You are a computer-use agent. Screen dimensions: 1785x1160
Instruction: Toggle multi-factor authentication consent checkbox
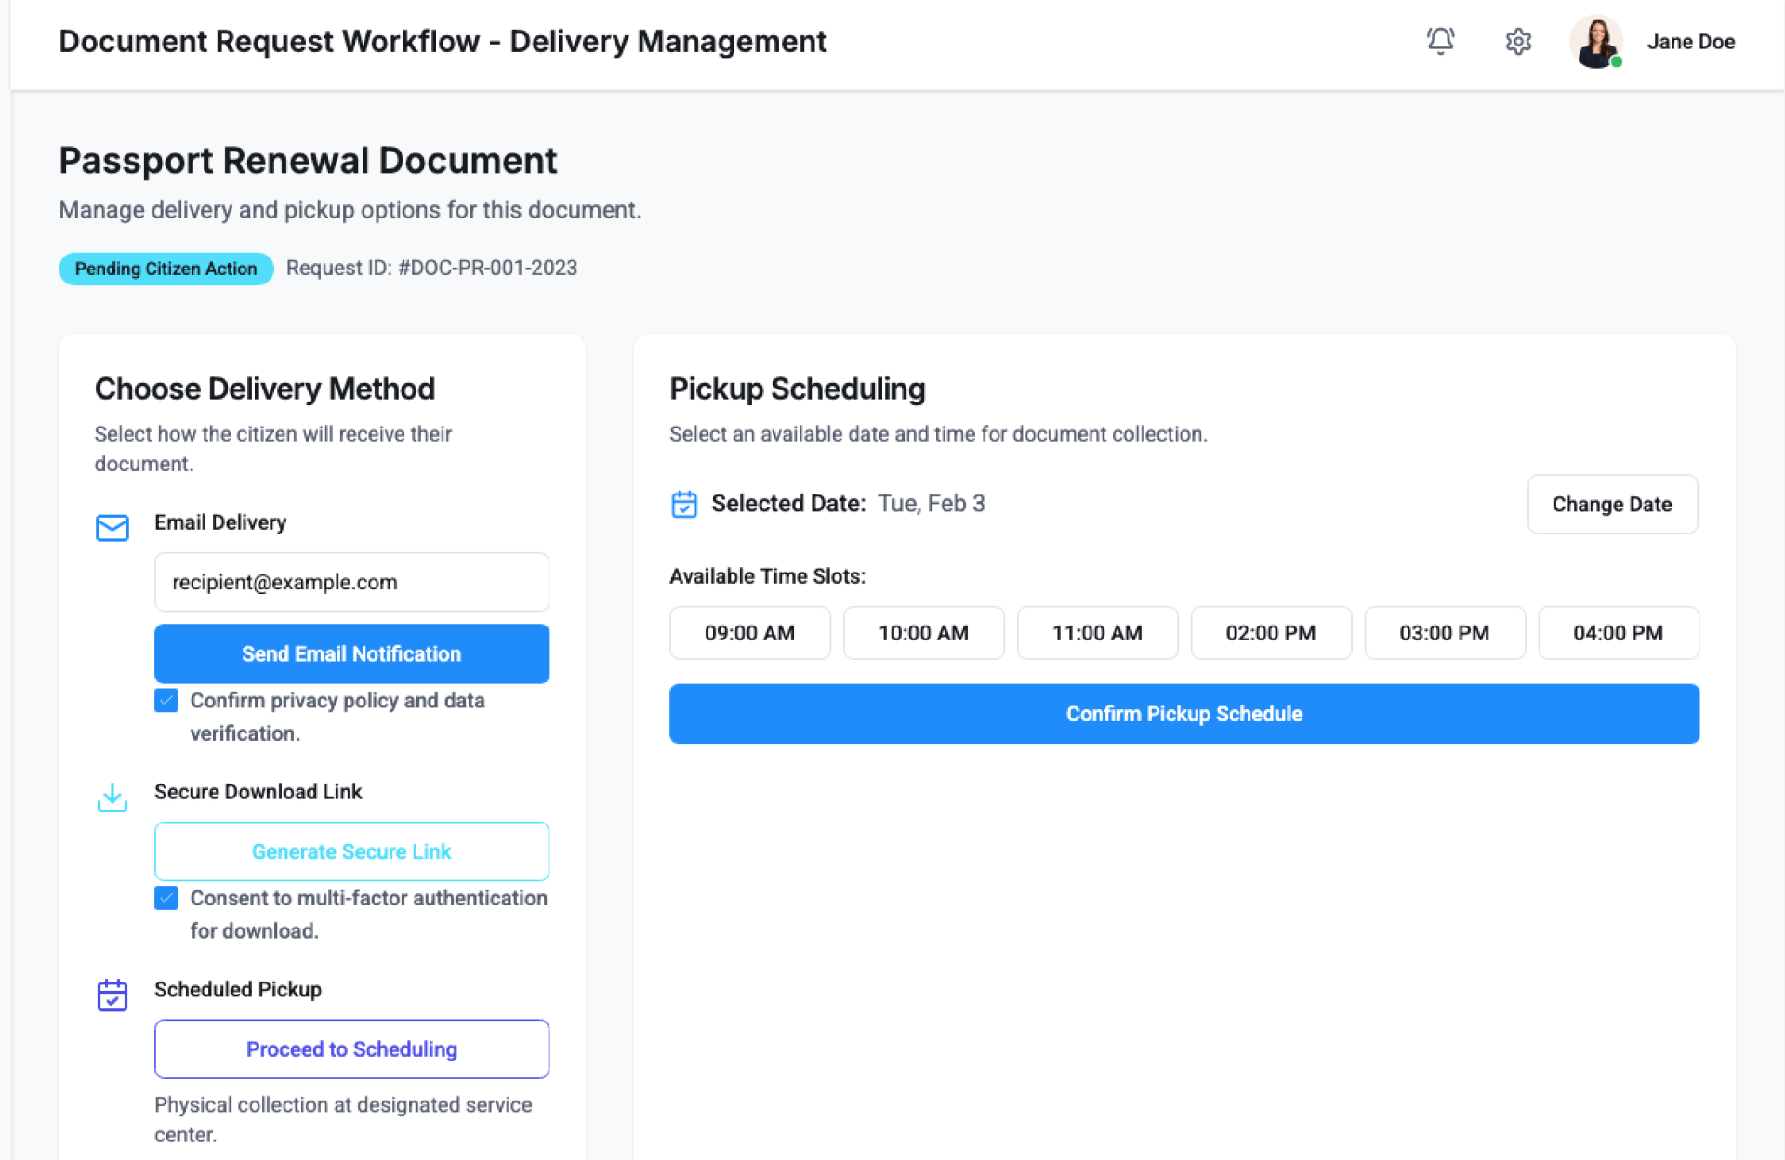click(x=166, y=898)
